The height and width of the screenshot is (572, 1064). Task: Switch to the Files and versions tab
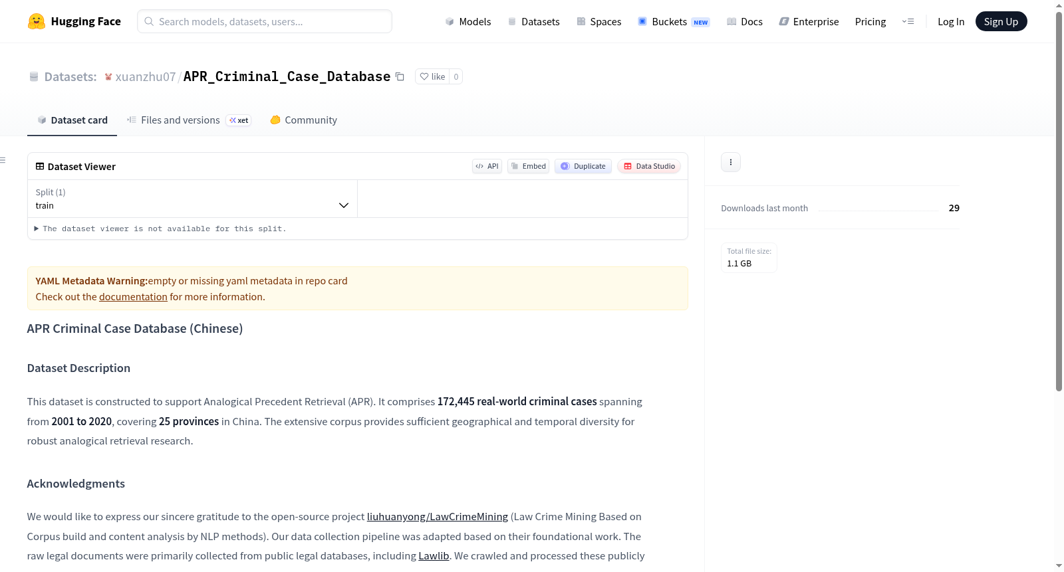click(189, 120)
